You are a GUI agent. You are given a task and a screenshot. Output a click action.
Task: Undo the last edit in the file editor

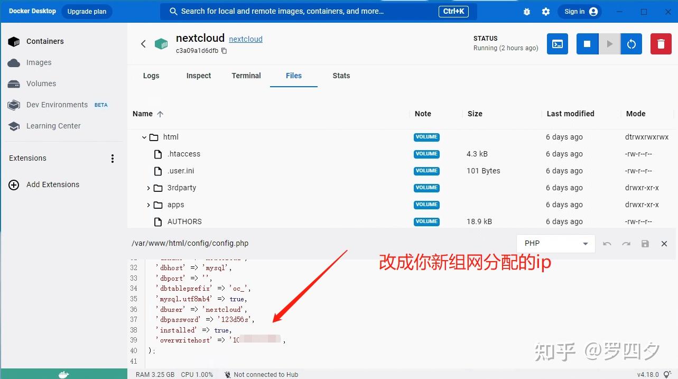click(x=607, y=244)
